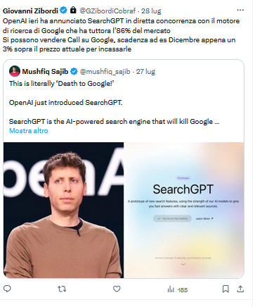Click the retweet arrows icon
255x307 pixels.
tap(62, 289)
